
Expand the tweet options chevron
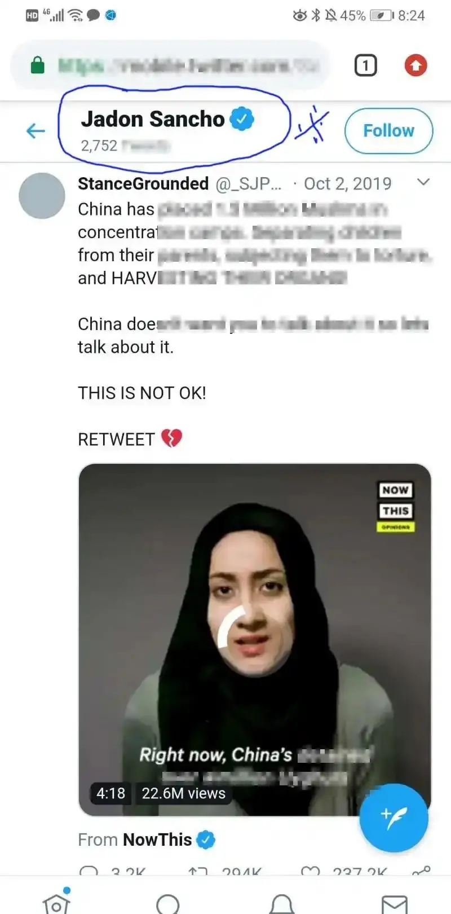(423, 182)
